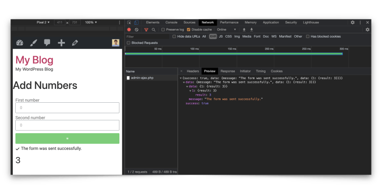Toggle the red filter funnel icon

146,29
